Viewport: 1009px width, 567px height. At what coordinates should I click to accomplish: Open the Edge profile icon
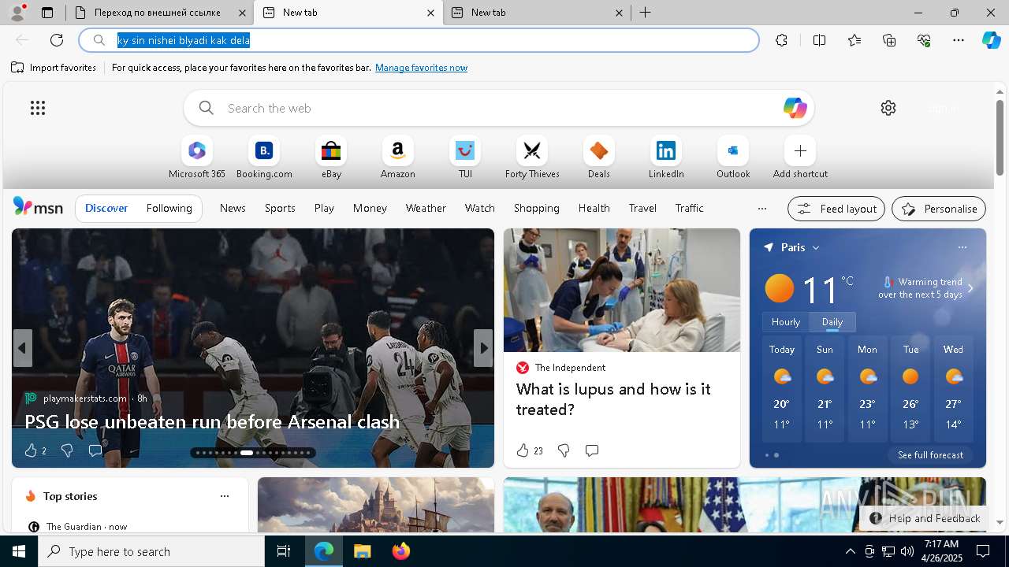17,13
